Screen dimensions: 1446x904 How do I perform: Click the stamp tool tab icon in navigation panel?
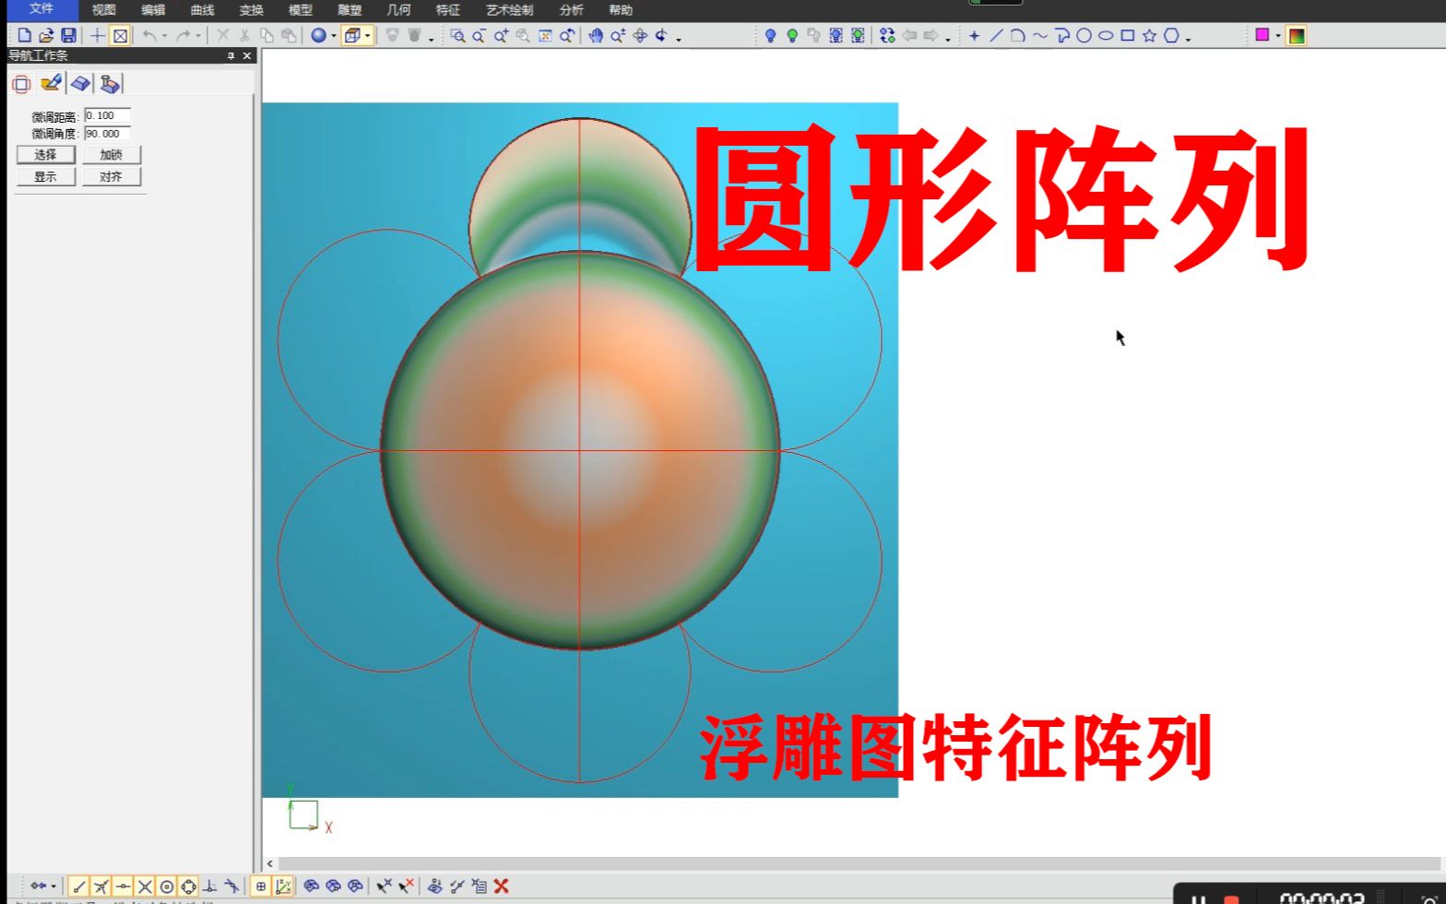click(x=110, y=83)
